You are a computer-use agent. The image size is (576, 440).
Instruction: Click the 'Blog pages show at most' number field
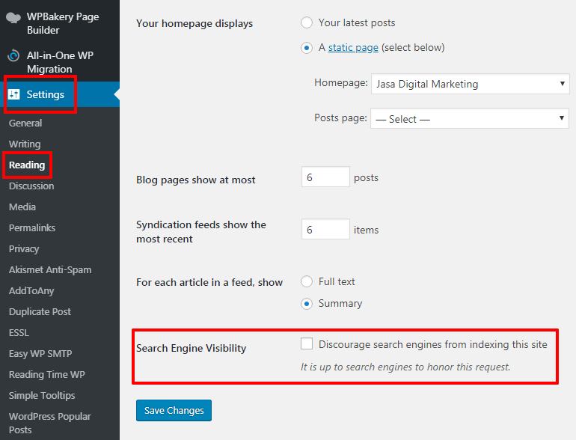pos(325,177)
